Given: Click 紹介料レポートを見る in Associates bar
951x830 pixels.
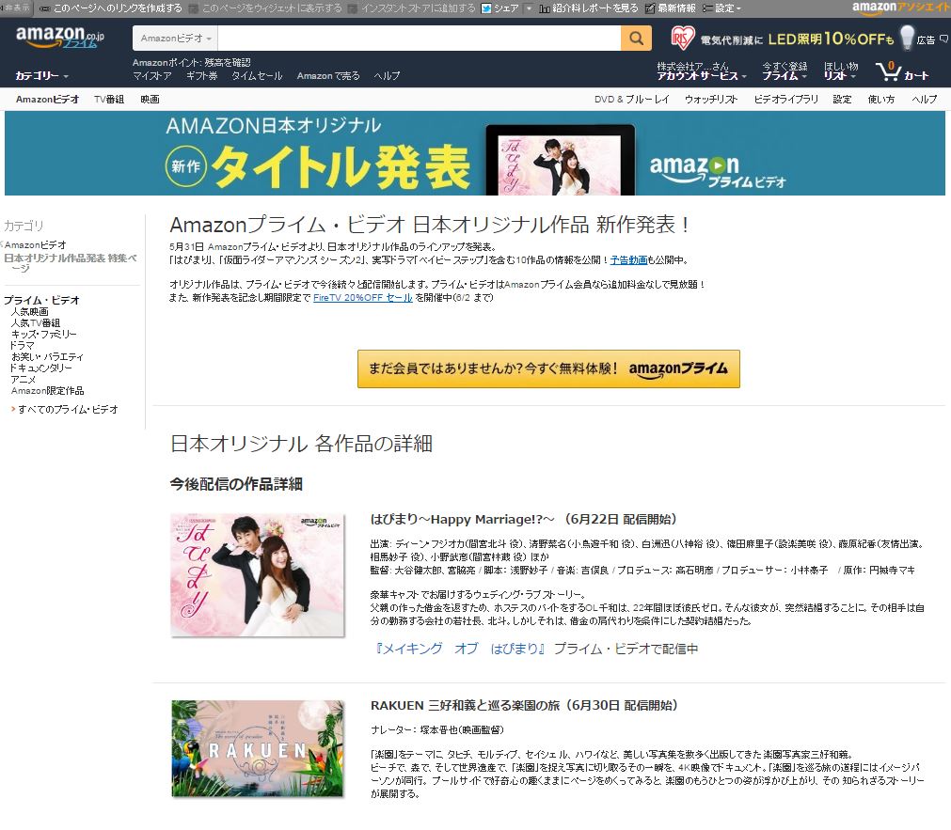Looking at the screenshot, I should [595, 8].
